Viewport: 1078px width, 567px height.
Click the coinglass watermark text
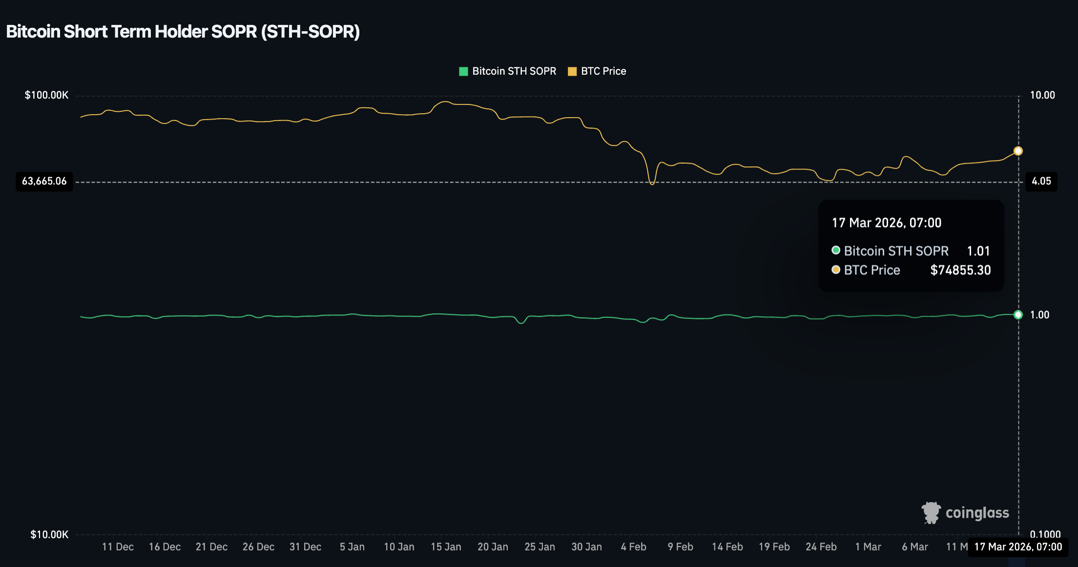[x=977, y=513]
